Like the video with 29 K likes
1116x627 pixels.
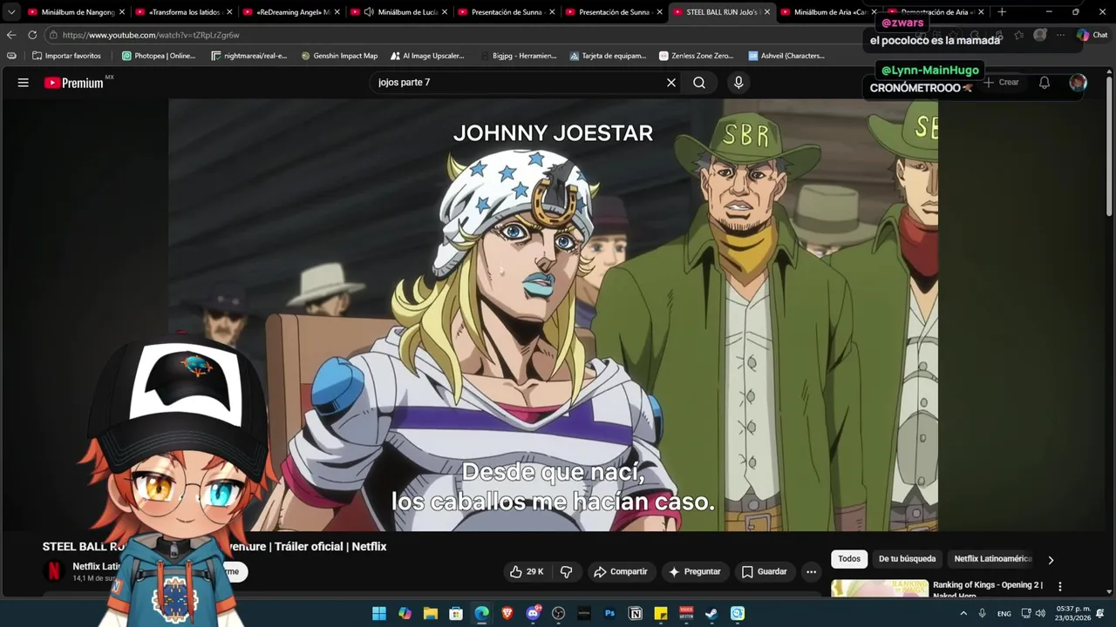tap(527, 571)
